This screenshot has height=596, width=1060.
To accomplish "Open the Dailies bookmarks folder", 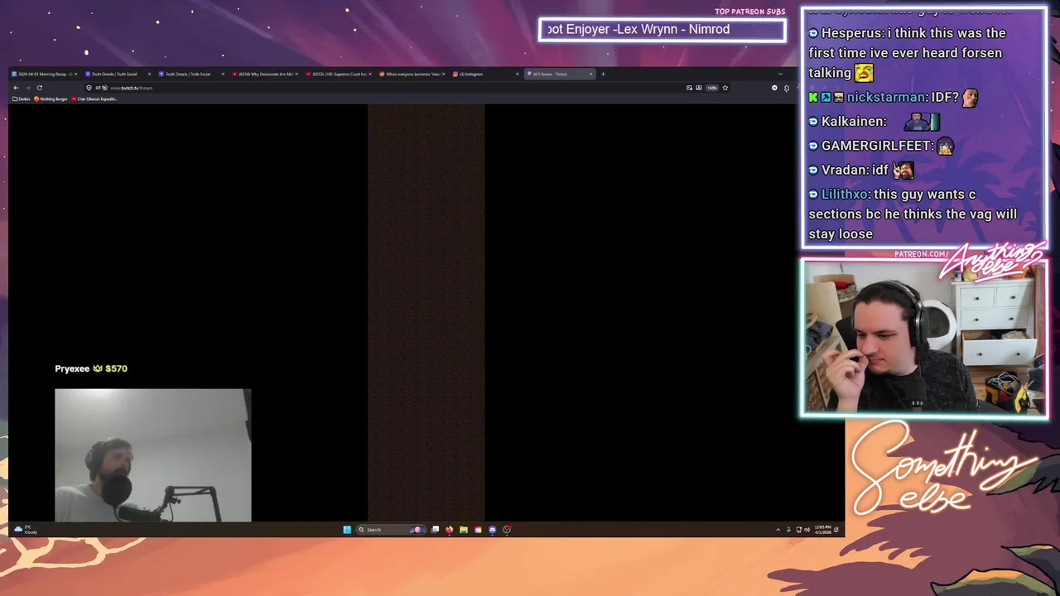I will (x=21, y=99).
